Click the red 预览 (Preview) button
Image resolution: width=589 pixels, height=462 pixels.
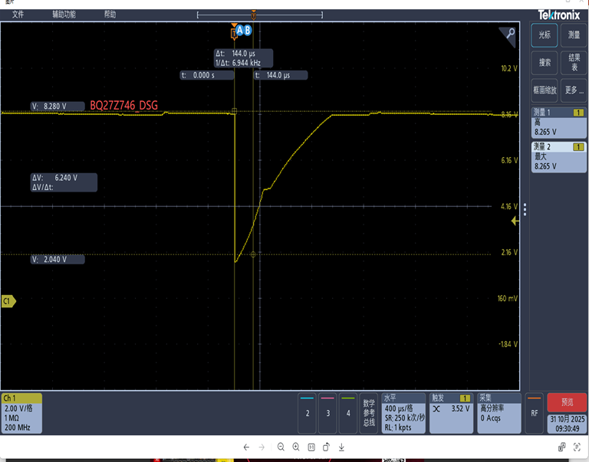(567, 402)
